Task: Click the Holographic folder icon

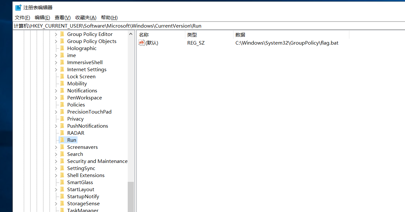Action: (x=62, y=48)
